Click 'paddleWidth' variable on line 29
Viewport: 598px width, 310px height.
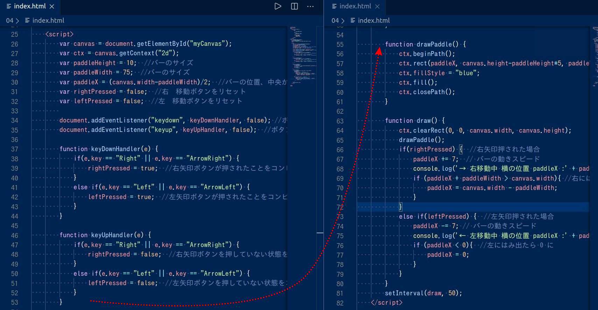tap(93, 72)
